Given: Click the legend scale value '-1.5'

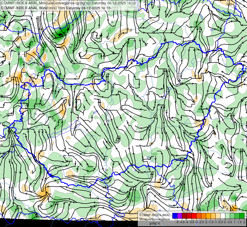Looking at the screenshot, I should [x=211, y=222].
